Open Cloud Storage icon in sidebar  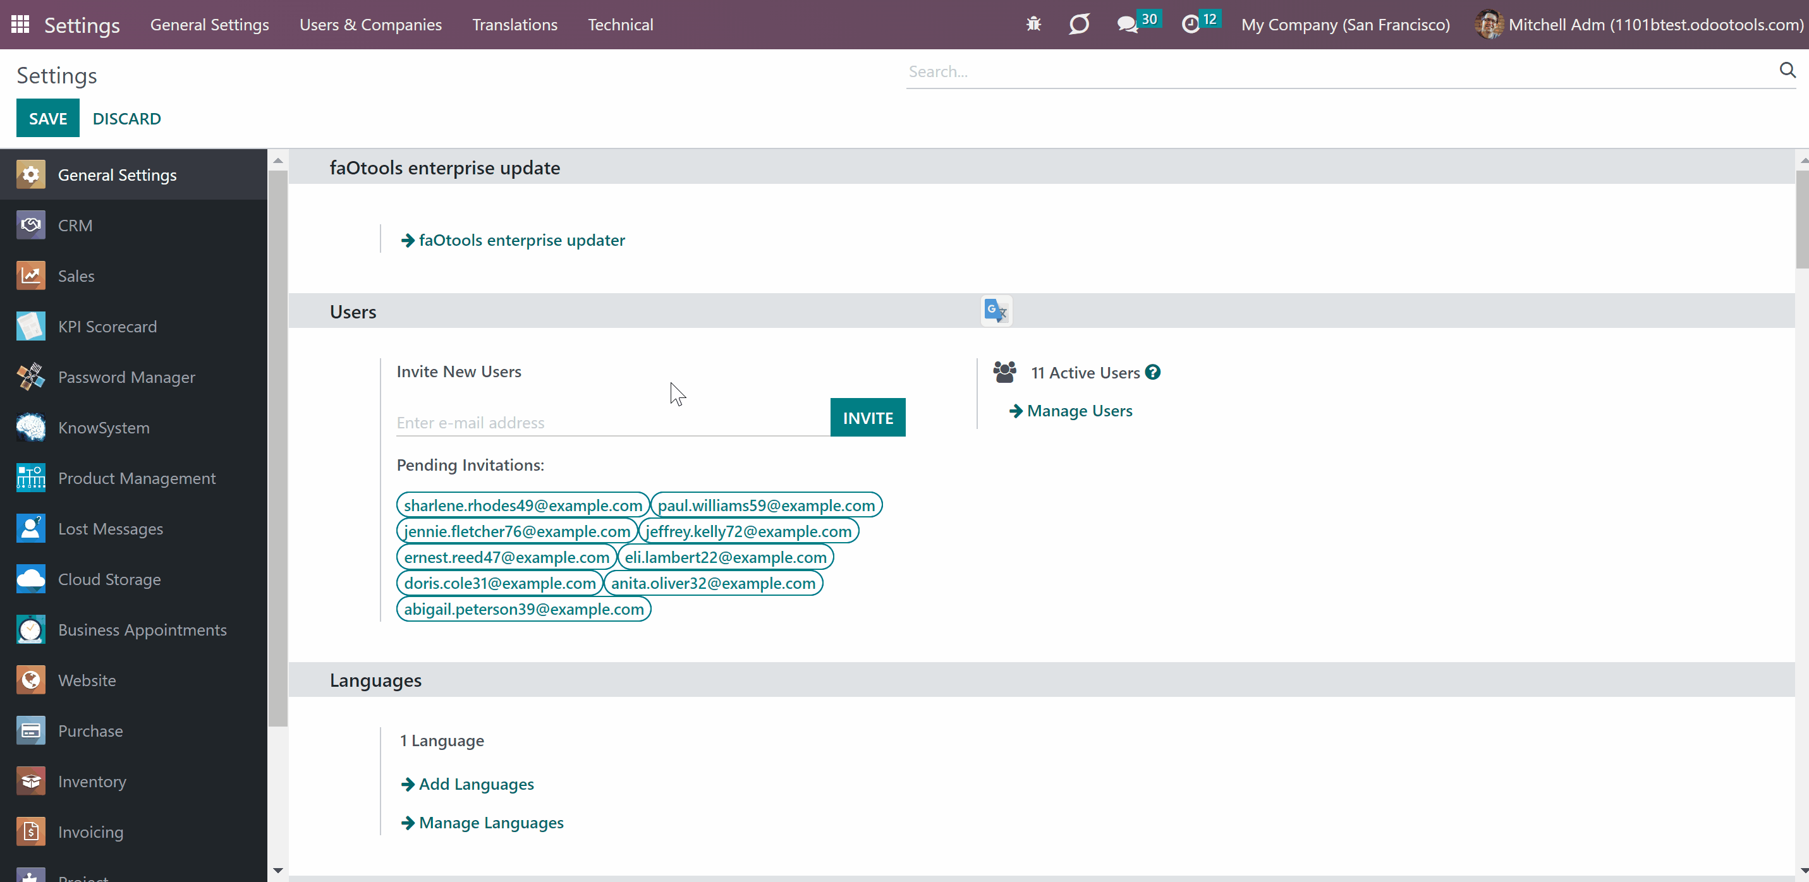31,579
